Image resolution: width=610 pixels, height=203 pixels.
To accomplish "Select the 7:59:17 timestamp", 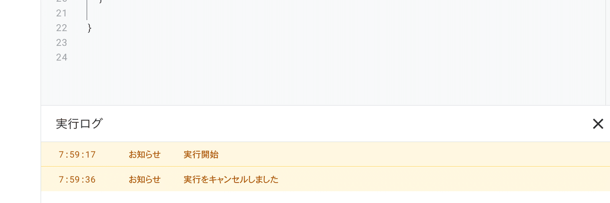I will (x=77, y=154).
